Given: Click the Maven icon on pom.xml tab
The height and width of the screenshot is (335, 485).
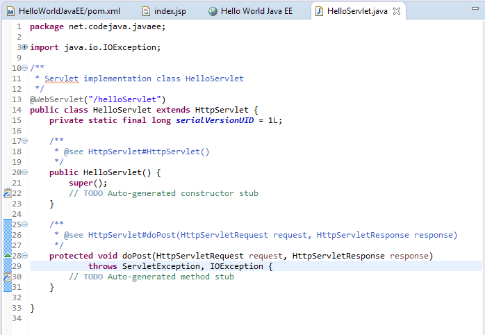Looking at the screenshot, I should tap(11, 11).
